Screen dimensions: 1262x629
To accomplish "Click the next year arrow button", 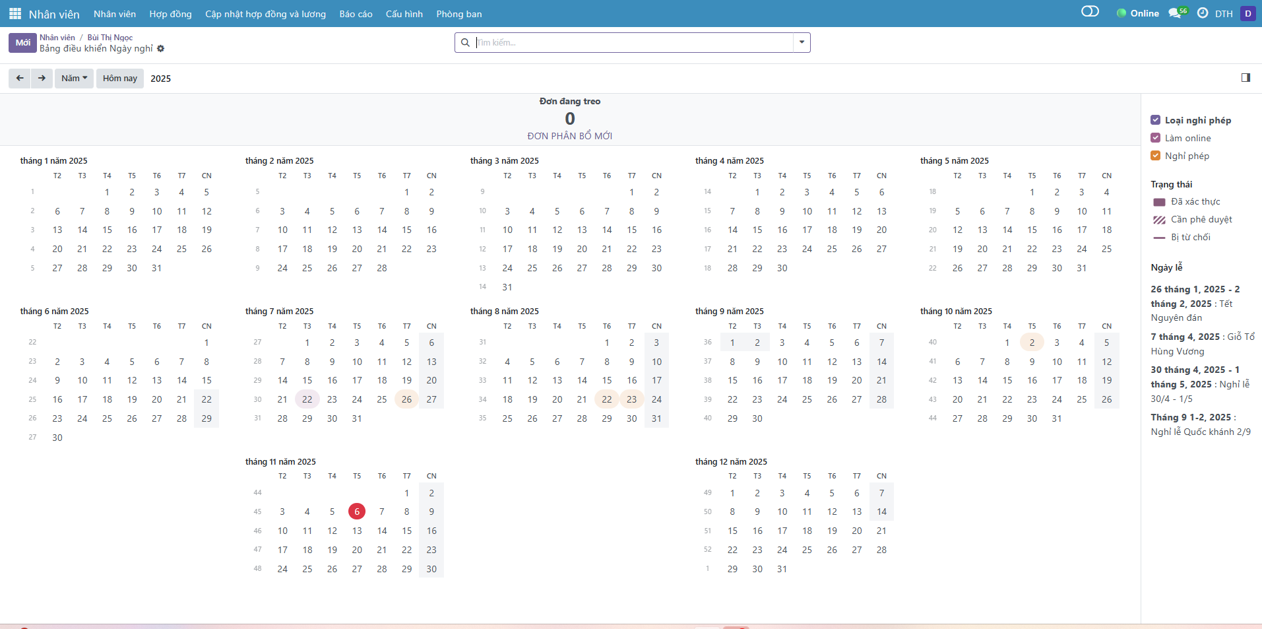I will click(42, 78).
